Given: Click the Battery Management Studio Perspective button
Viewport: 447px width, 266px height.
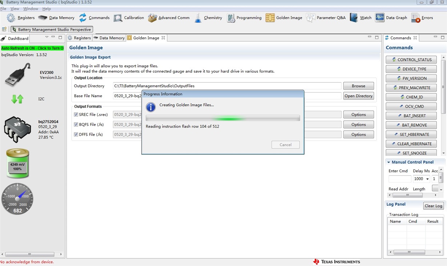Looking at the screenshot, I should (52, 29).
